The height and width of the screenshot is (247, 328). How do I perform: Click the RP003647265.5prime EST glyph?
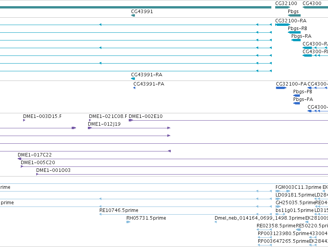[265, 245]
